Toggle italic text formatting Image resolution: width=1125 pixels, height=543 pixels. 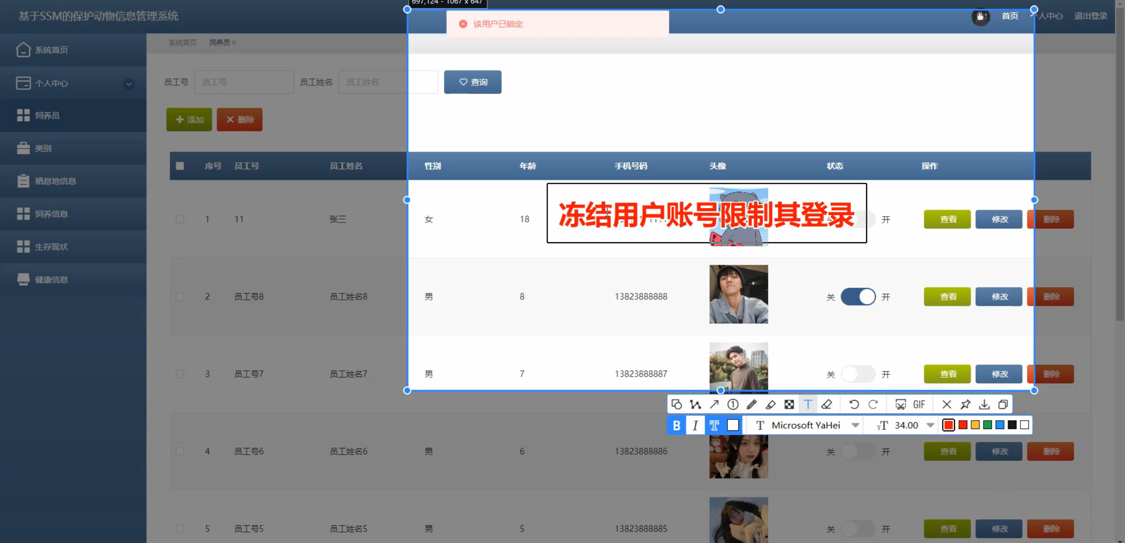tap(695, 425)
